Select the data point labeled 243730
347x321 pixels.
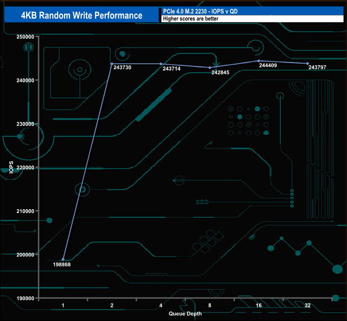(112, 64)
